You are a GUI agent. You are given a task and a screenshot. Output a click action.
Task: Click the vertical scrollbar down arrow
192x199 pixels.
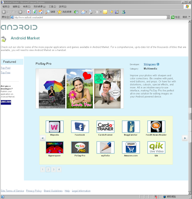190,193
